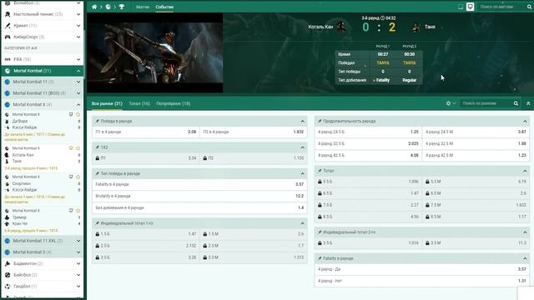Open the Все рынки (31) tab

(107, 103)
